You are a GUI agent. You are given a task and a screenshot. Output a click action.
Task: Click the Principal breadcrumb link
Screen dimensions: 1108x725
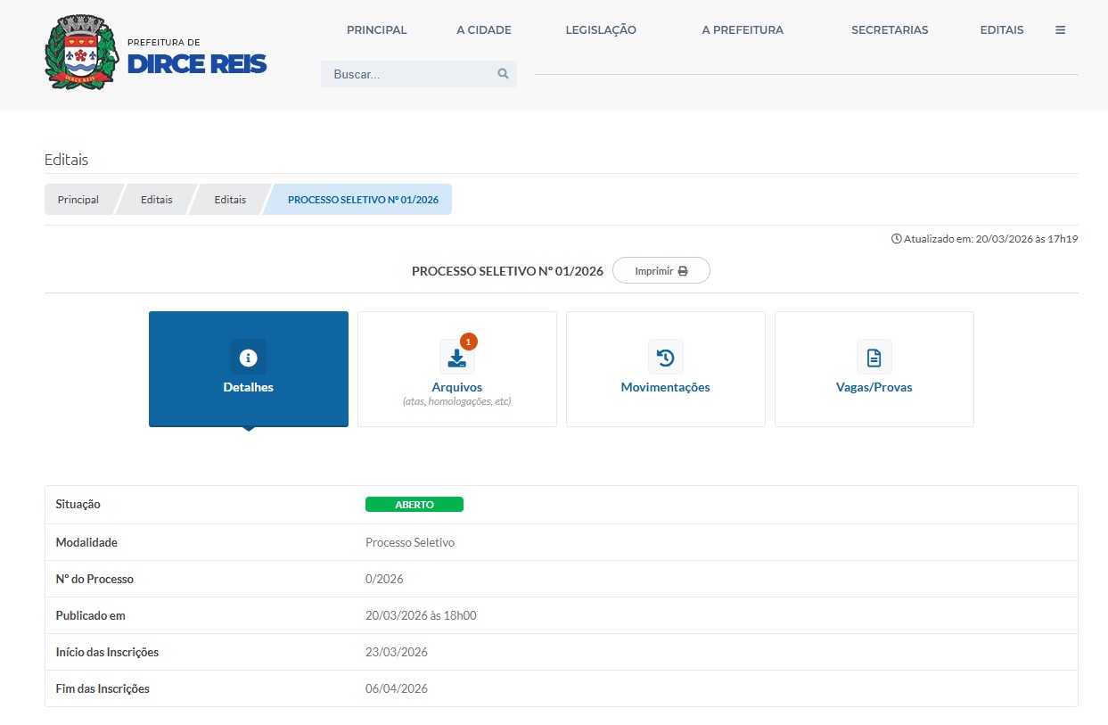point(78,200)
